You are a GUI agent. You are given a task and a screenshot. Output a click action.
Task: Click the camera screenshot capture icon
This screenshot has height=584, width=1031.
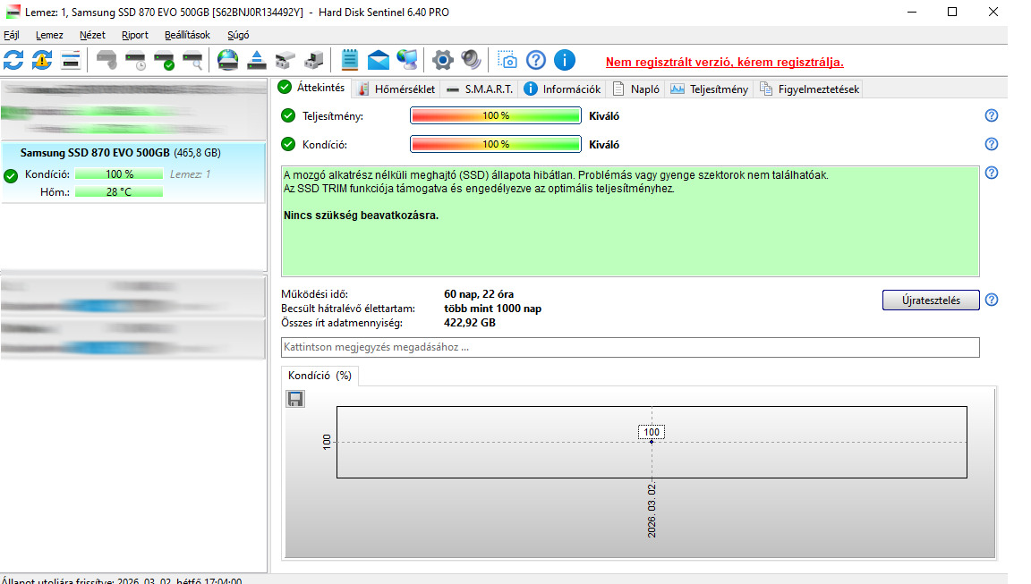[507, 61]
